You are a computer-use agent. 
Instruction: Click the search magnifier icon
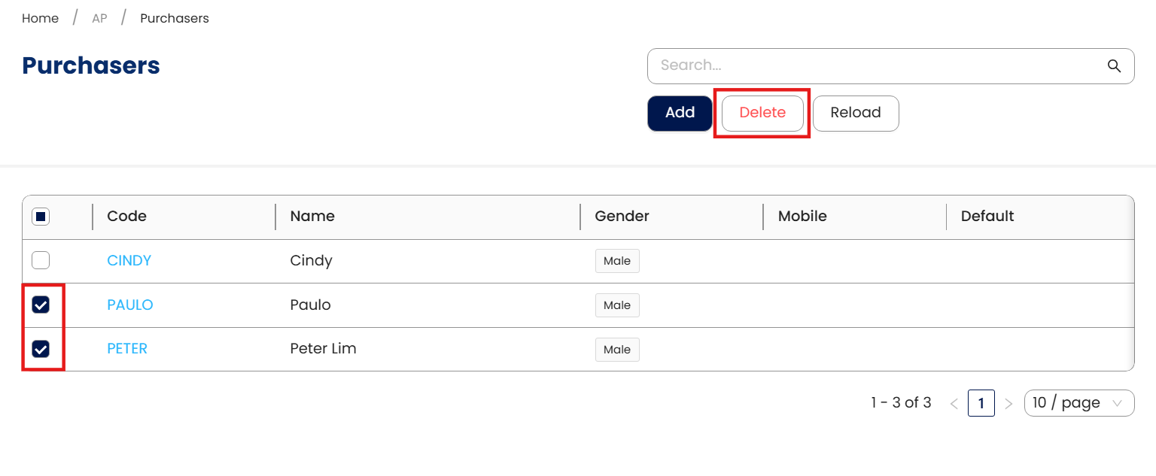pyautogui.click(x=1115, y=66)
